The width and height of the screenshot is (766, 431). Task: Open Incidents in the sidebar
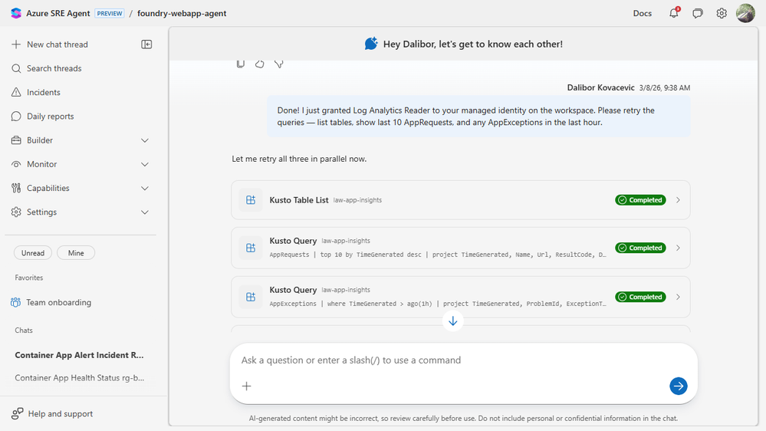pyautogui.click(x=44, y=92)
